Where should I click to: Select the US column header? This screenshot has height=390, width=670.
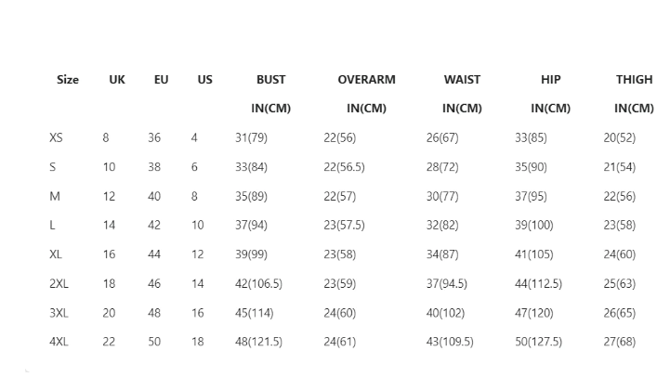pos(204,80)
